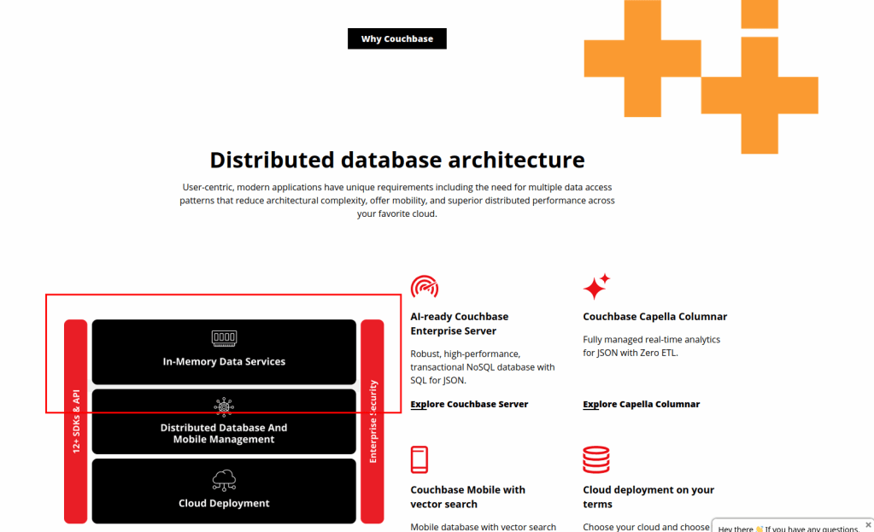This screenshot has height=532, width=874.
Task: Click the Enterprise Security vertical bar
Action: (x=372, y=421)
